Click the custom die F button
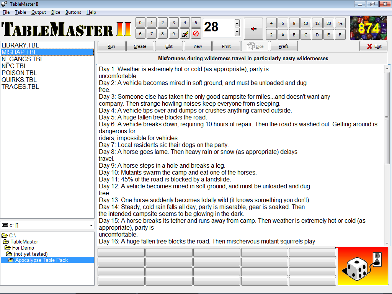This screenshot has width=392, height=294. tap(340, 35)
